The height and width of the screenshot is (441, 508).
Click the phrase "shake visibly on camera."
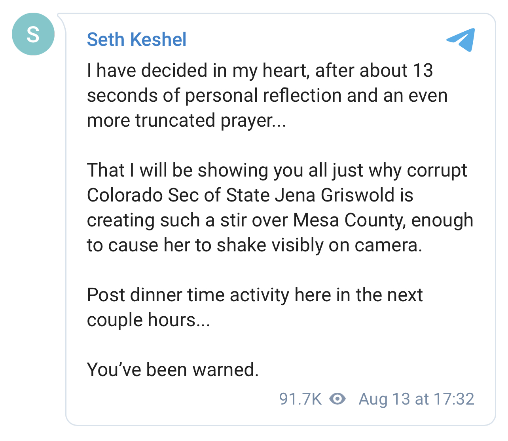coord(320,245)
